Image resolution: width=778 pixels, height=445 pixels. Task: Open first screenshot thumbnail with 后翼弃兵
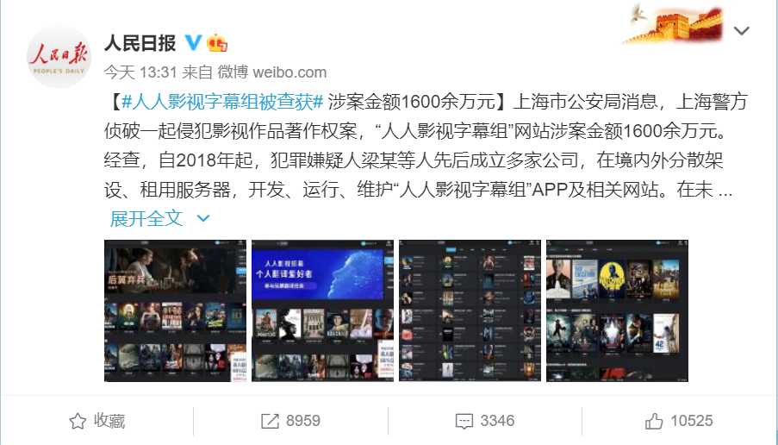pos(175,311)
